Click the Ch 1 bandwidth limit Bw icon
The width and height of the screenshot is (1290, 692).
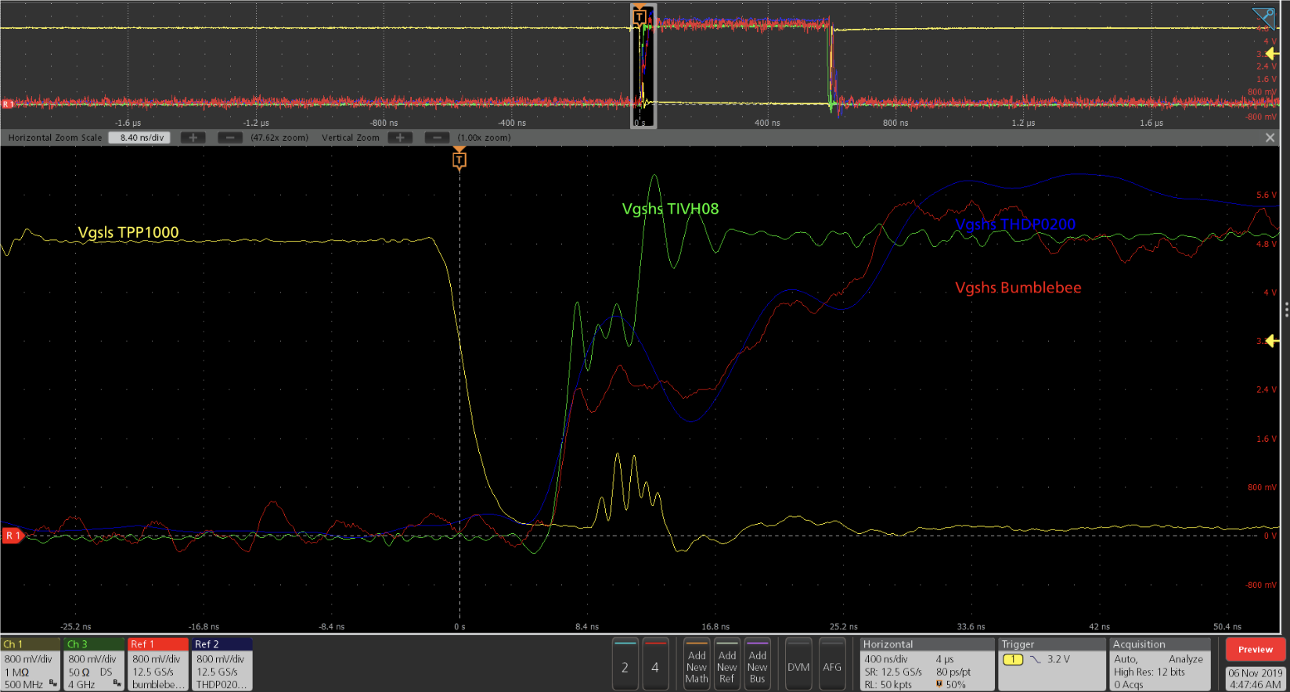pos(53,683)
